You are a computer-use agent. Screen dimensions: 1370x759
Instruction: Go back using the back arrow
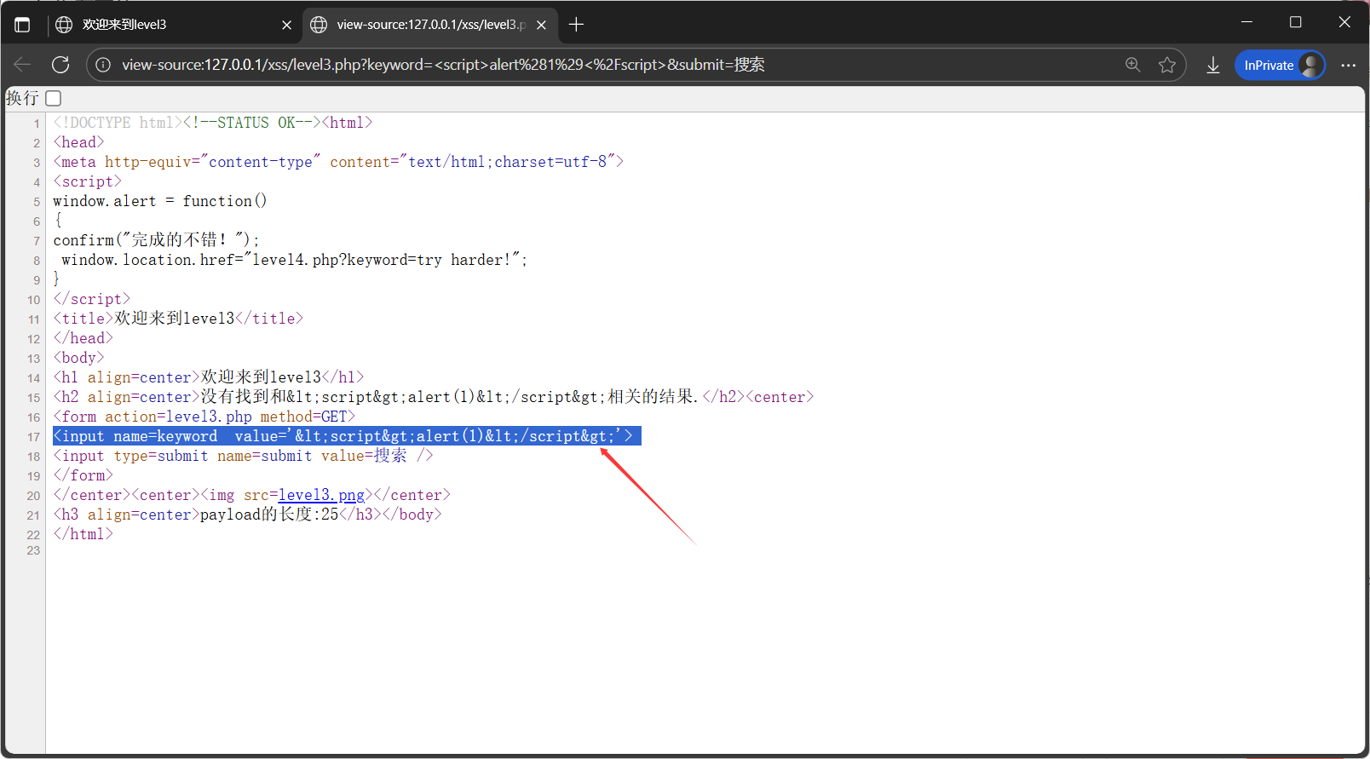point(23,65)
